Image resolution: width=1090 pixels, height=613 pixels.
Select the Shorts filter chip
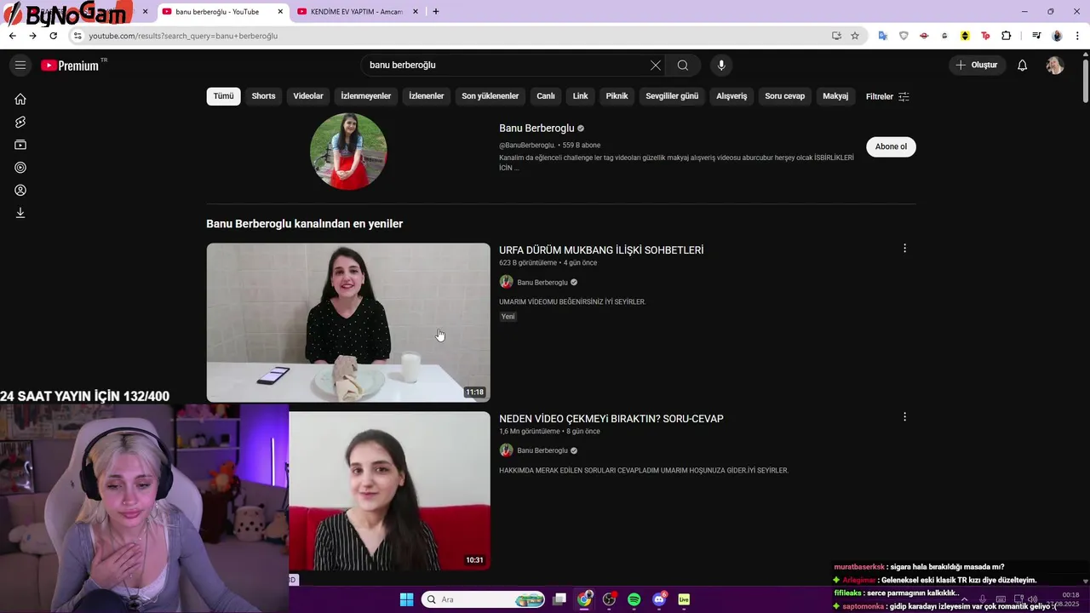[x=263, y=96]
